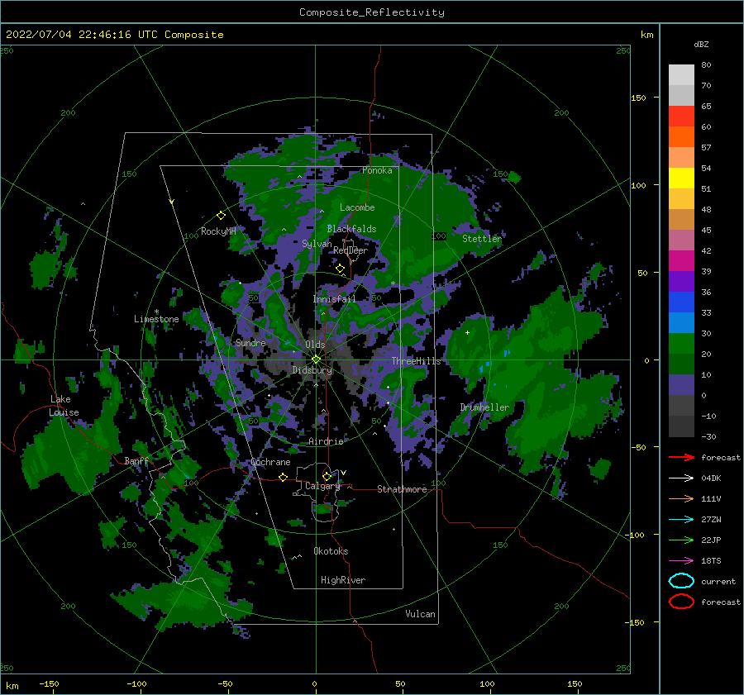This screenshot has height=695, width=744.
Task: Click the light blue 30–33 dBZ swatch
Action: [x=681, y=322]
